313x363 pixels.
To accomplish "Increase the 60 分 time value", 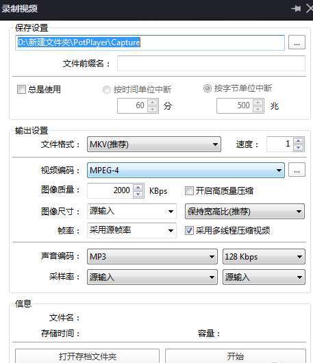I will pos(153,102).
